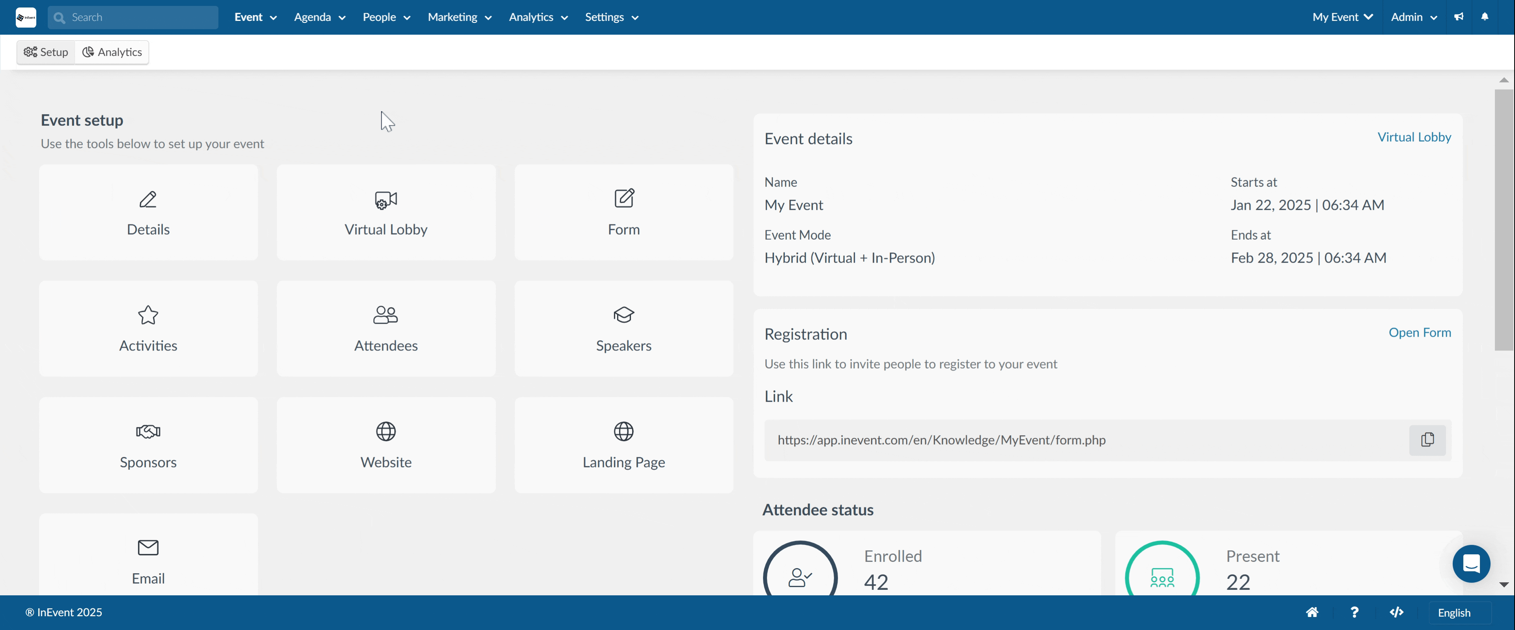Open the Speakers setup tool
The image size is (1515, 630).
coord(623,327)
